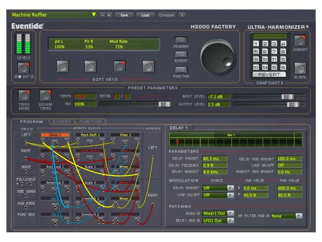Click the large data knob

(218, 57)
